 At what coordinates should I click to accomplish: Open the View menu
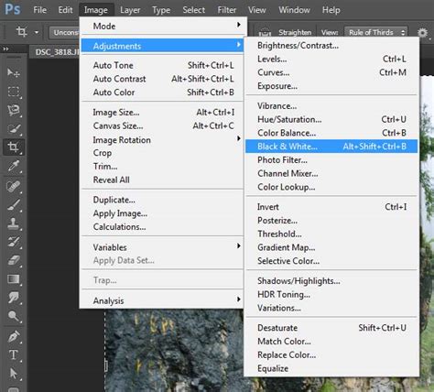pos(256,10)
